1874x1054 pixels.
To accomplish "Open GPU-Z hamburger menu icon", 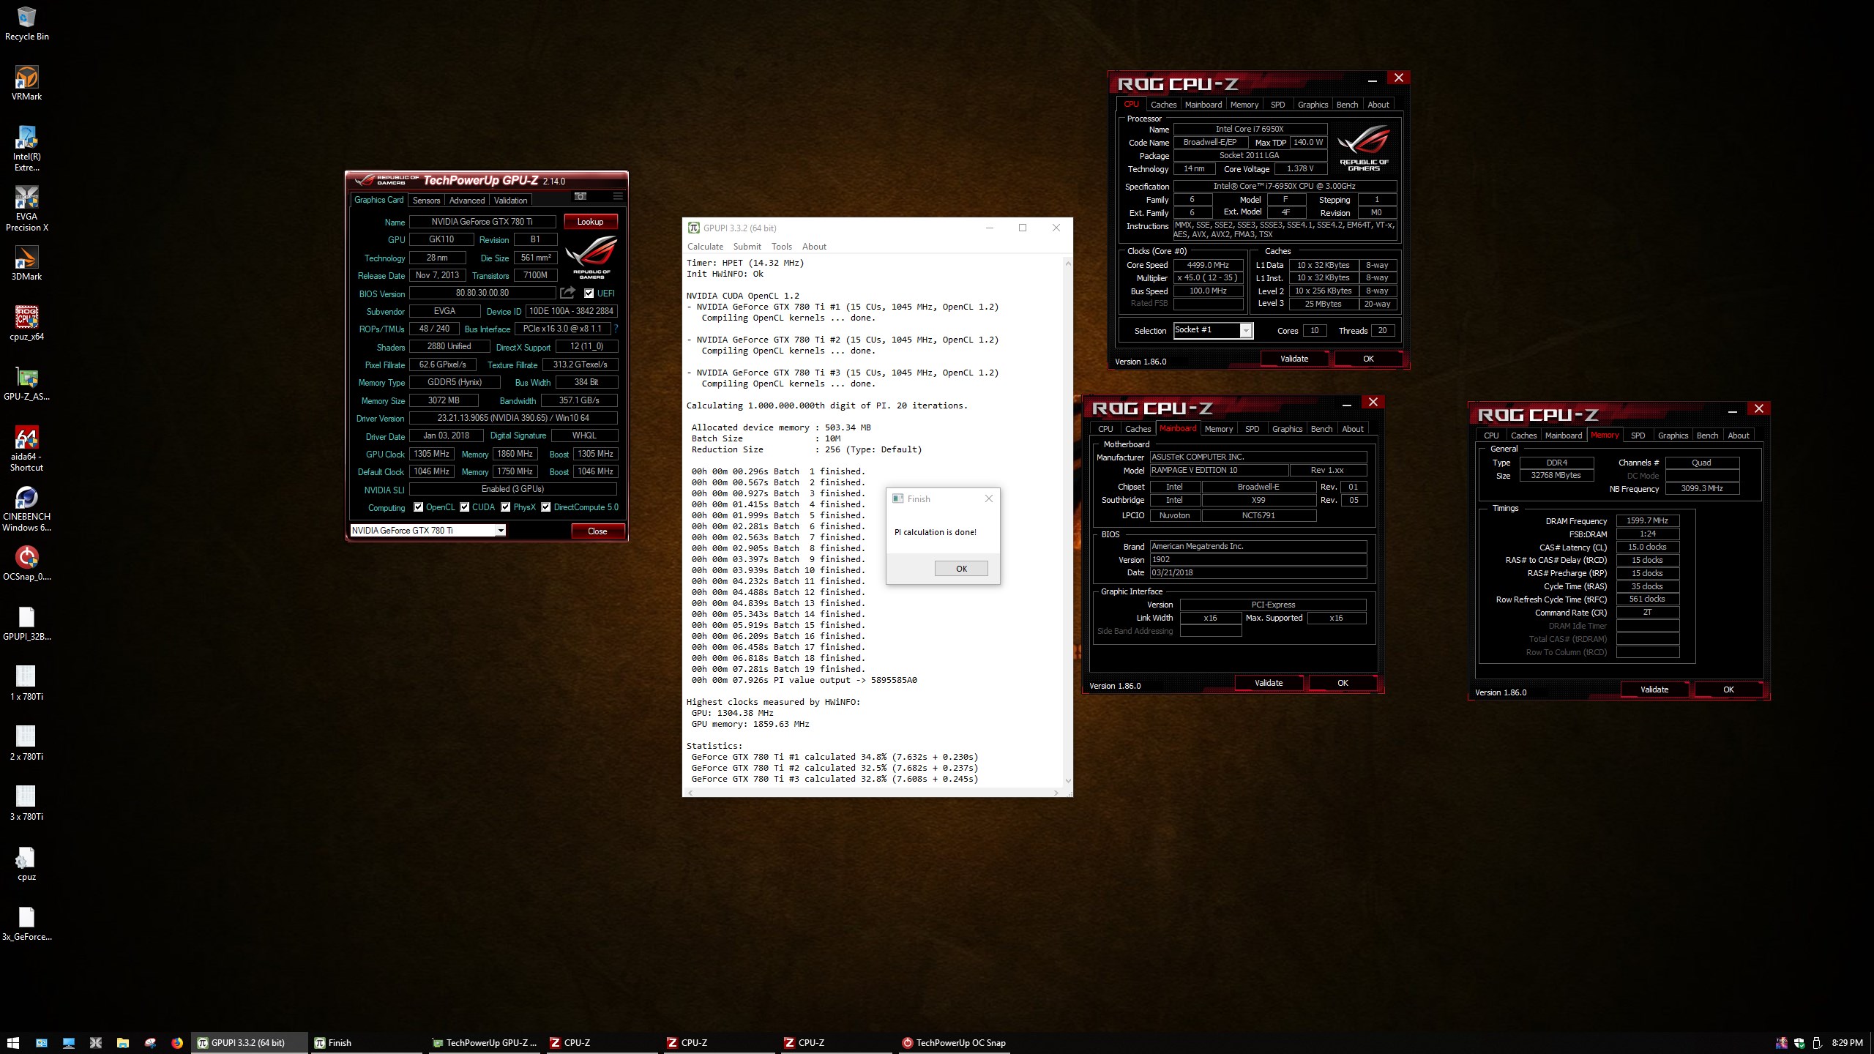I will tap(618, 196).
